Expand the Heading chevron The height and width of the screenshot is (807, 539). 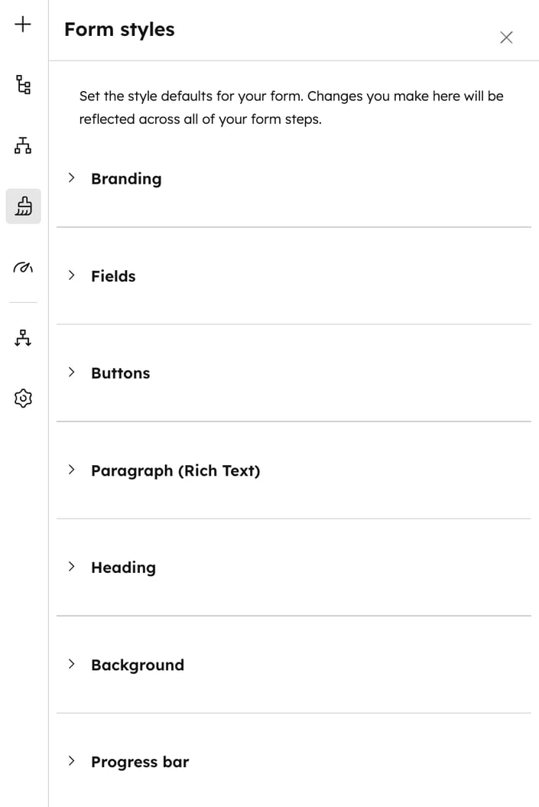pos(71,567)
